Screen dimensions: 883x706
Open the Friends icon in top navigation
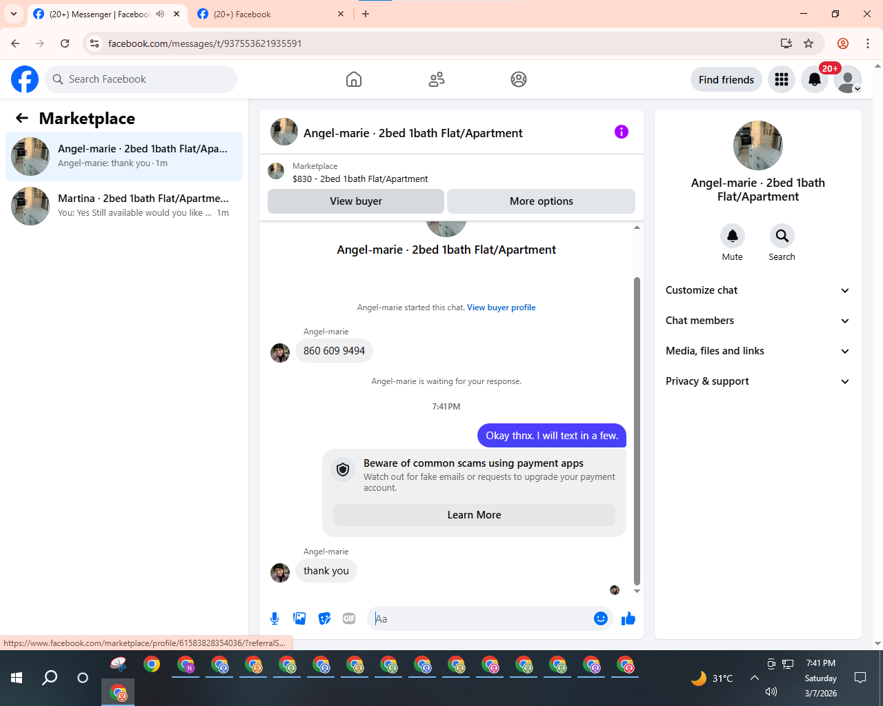pyautogui.click(x=437, y=79)
